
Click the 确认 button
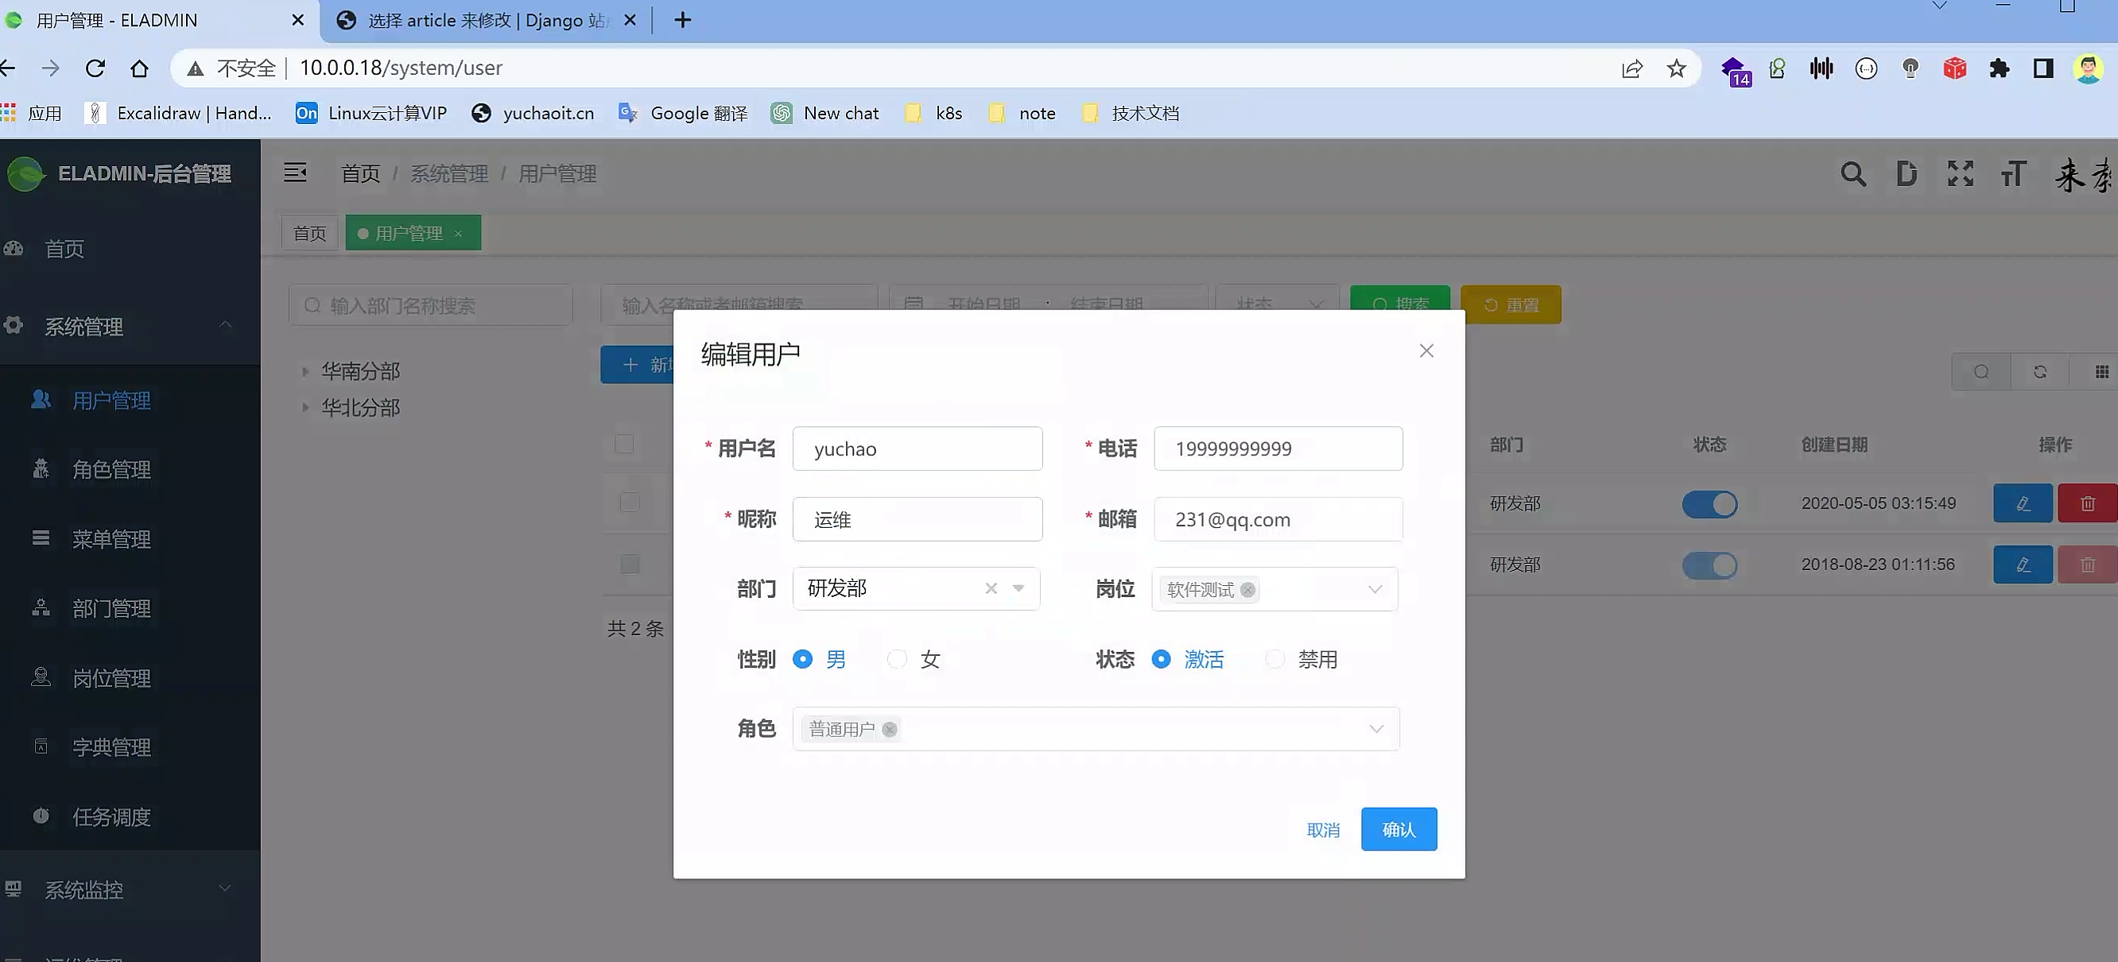tap(1398, 829)
